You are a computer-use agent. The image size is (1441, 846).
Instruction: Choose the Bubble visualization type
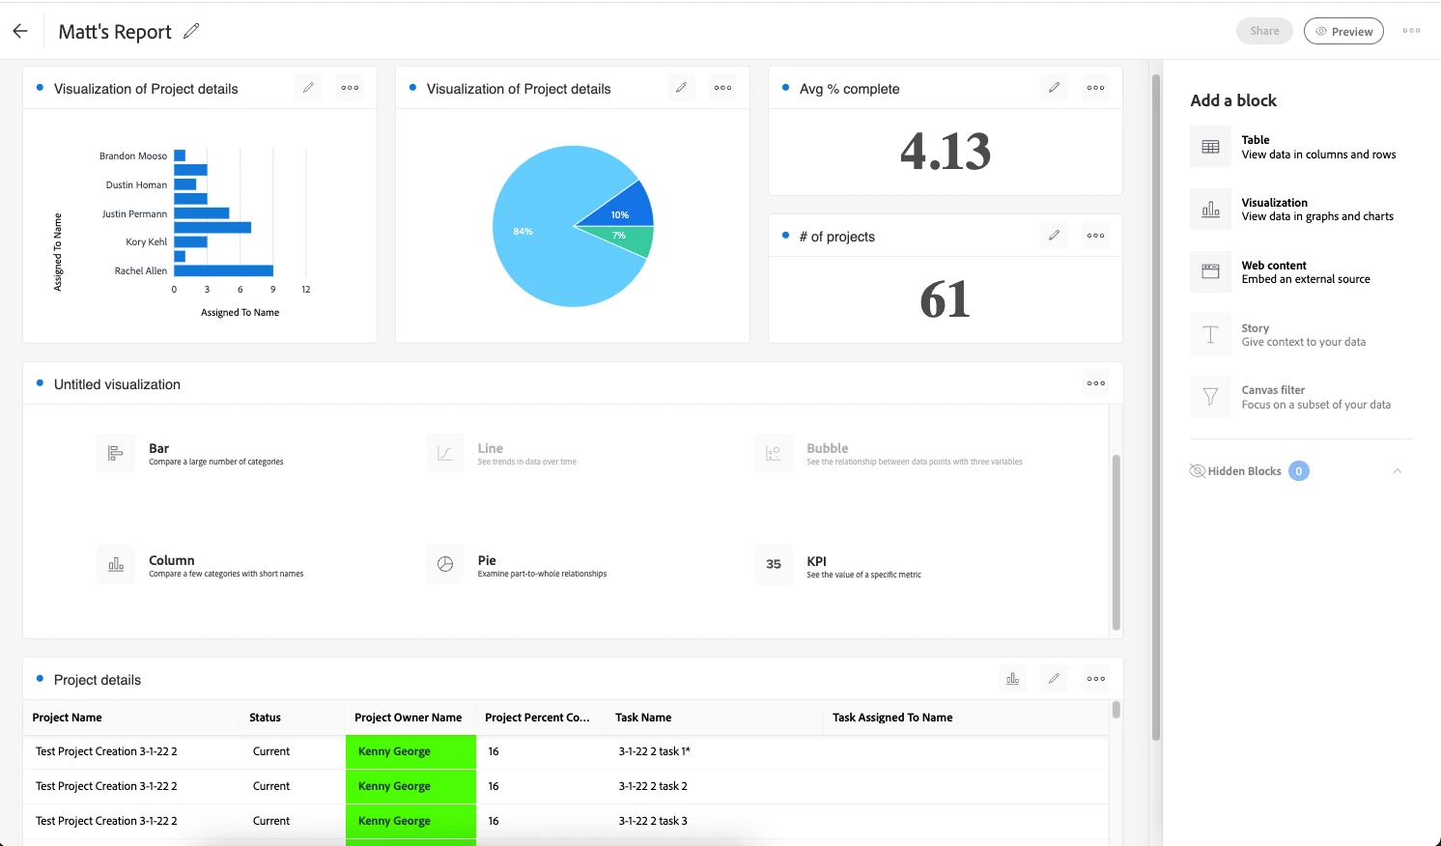coord(889,453)
